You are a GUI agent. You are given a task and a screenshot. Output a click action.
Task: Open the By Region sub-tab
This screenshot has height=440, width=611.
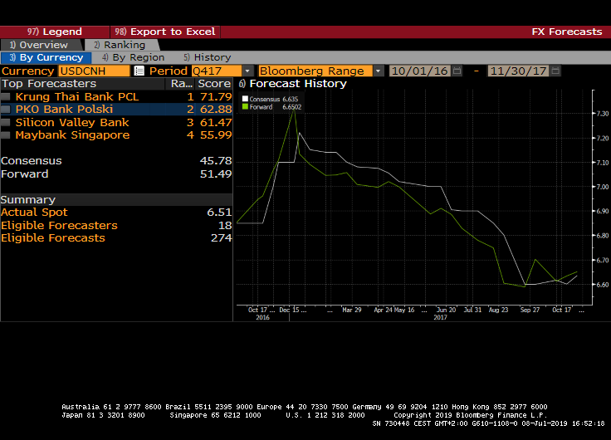tap(133, 58)
